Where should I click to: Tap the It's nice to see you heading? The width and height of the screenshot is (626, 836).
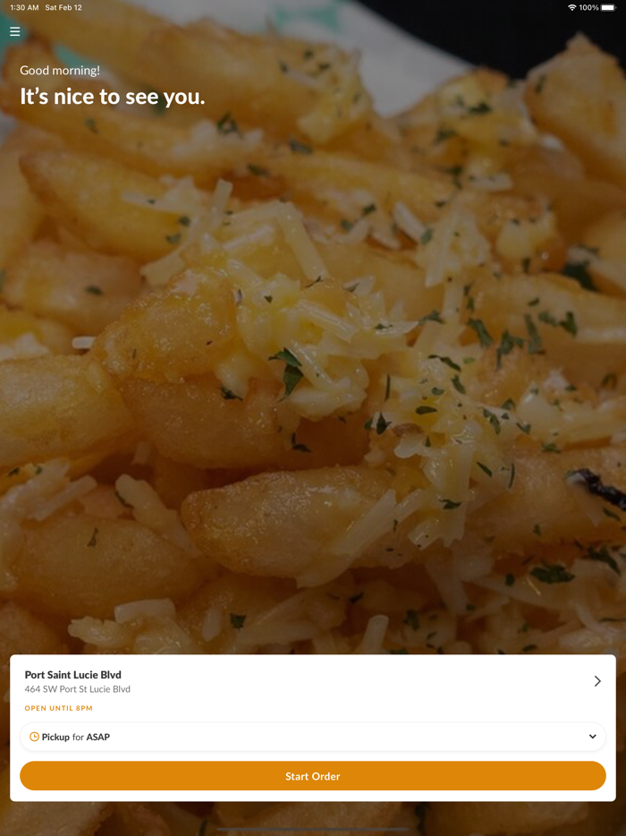pos(113,97)
